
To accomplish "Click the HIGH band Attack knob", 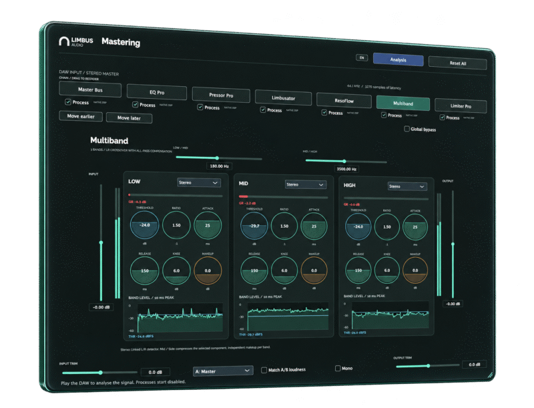I will (415, 227).
